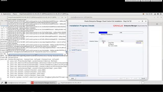
Task: Select the Database Prerequisite Checks step
Action: click(80, 43)
